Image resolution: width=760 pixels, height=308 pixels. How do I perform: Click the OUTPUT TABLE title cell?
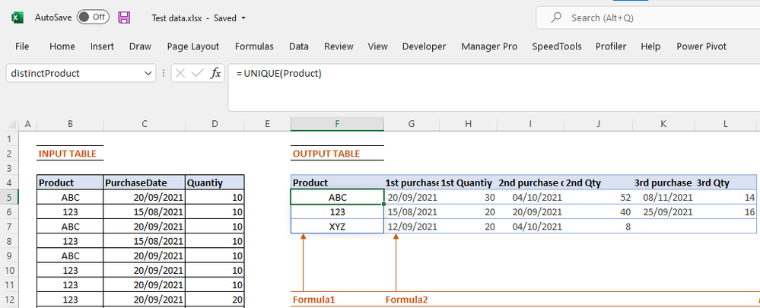[x=337, y=154]
